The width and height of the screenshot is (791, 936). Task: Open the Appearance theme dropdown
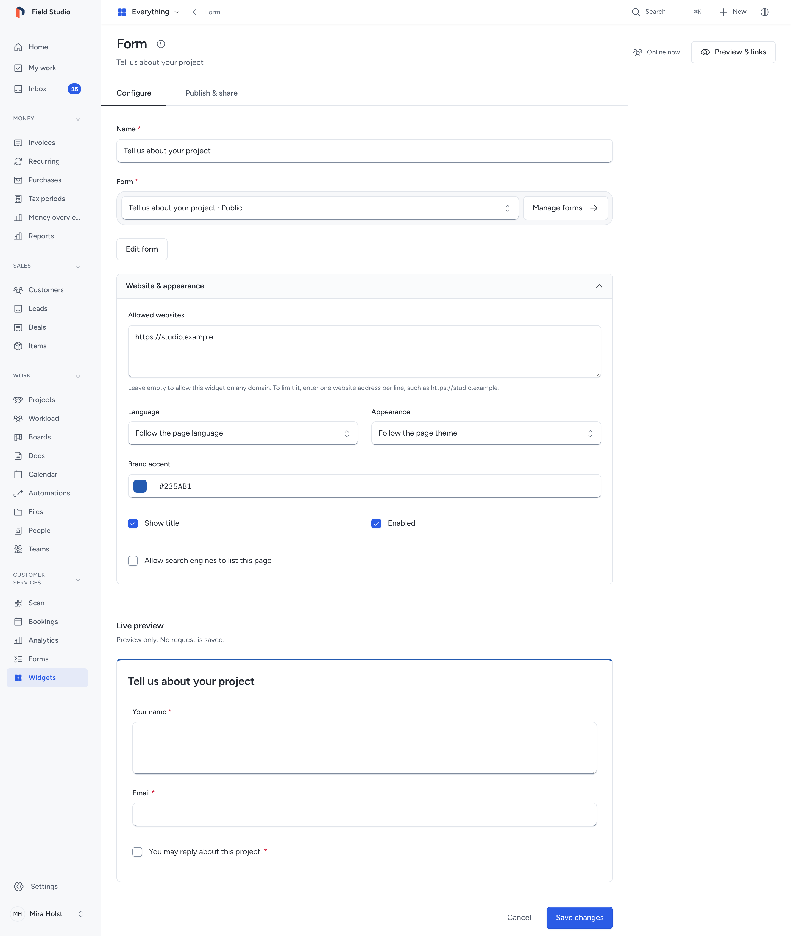point(486,433)
